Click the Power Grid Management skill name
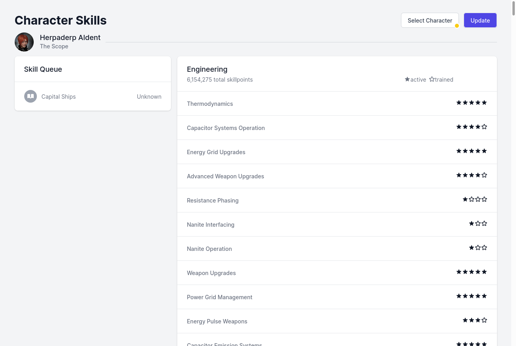The image size is (516, 346). [220, 297]
